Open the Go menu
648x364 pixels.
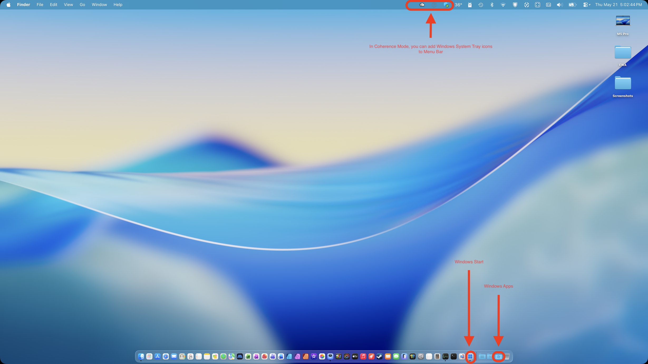click(x=82, y=5)
